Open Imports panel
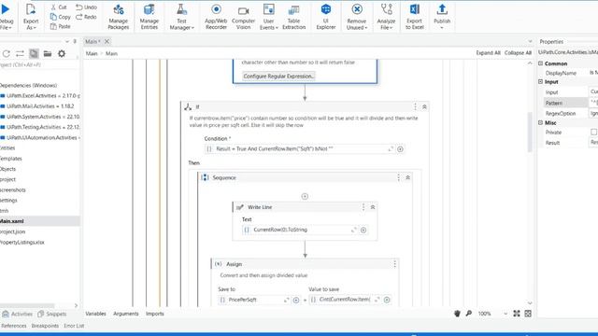 click(155, 314)
